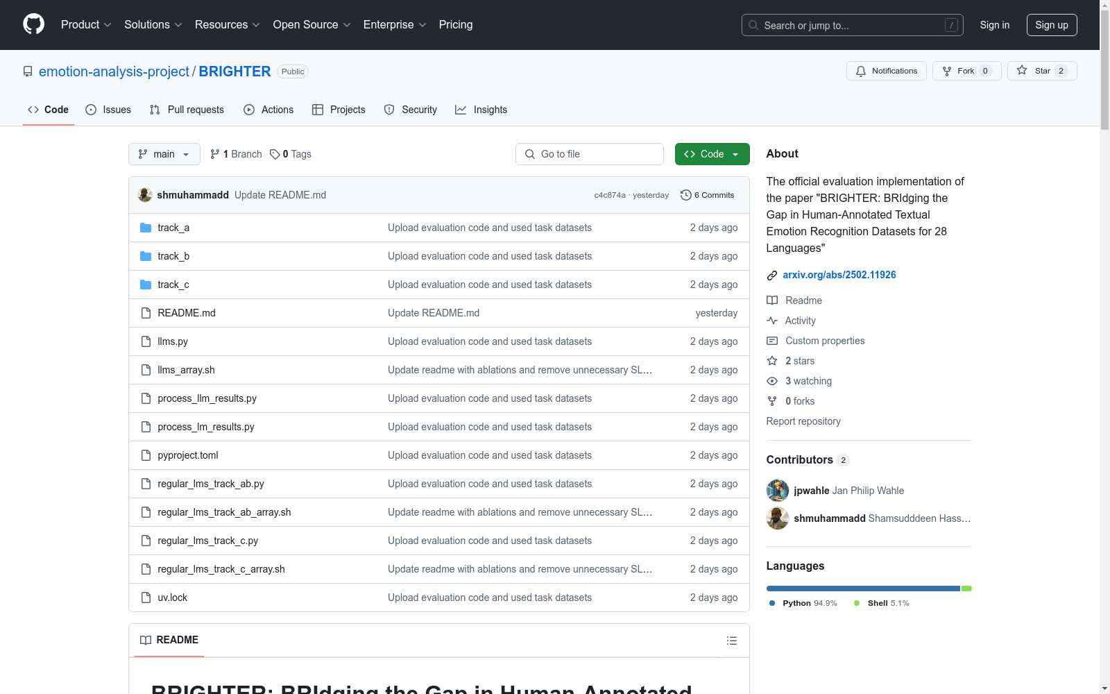Open the Pricing link
Screen dimensions: 1110x694
(x=456, y=25)
